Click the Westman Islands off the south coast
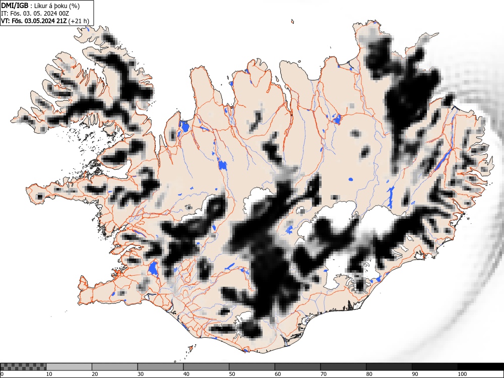 pyautogui.click(x=191, y=348)
